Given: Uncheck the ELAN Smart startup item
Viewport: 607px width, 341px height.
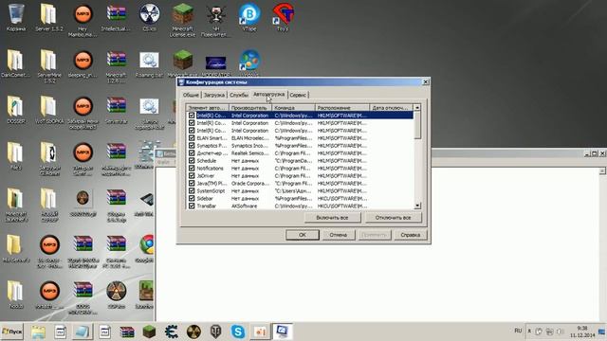Looking at the screenshot, I should [192, 138].
